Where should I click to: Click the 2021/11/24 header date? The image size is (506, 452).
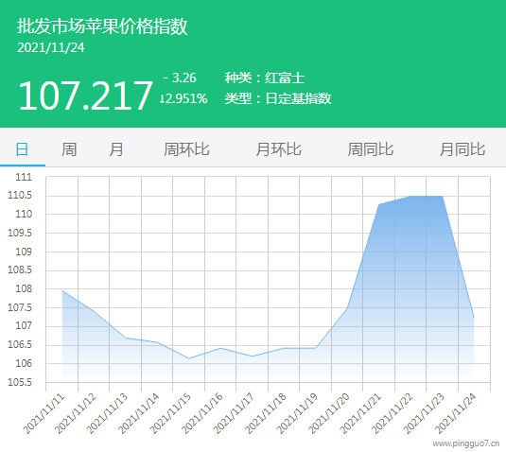(x=51, y=47)
